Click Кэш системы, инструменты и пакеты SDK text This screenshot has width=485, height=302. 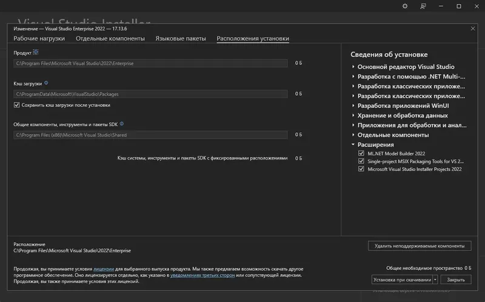202,158
